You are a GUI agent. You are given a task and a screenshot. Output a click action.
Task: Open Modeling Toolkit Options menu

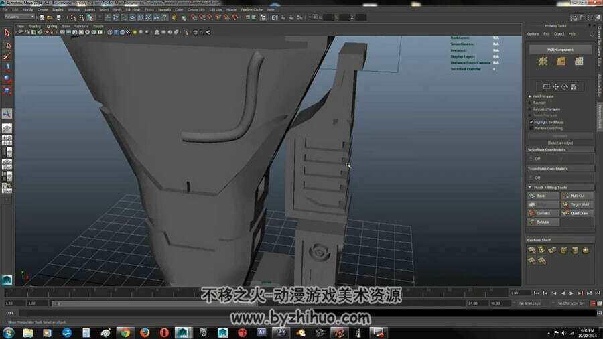(x=533, y=34)
